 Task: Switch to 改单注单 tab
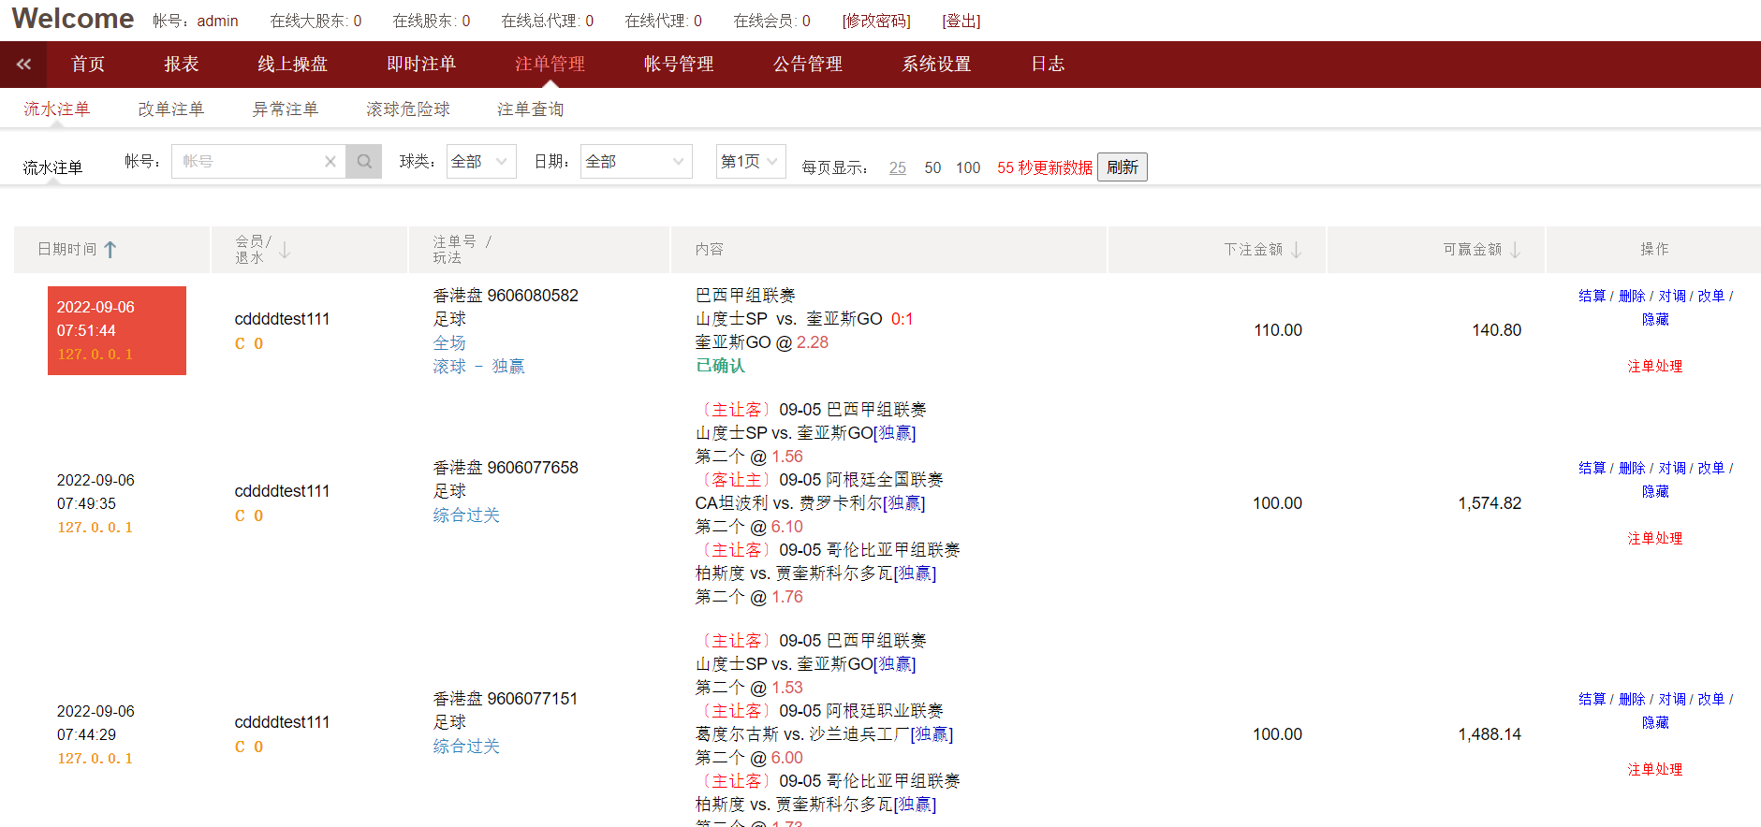(170, 109)
